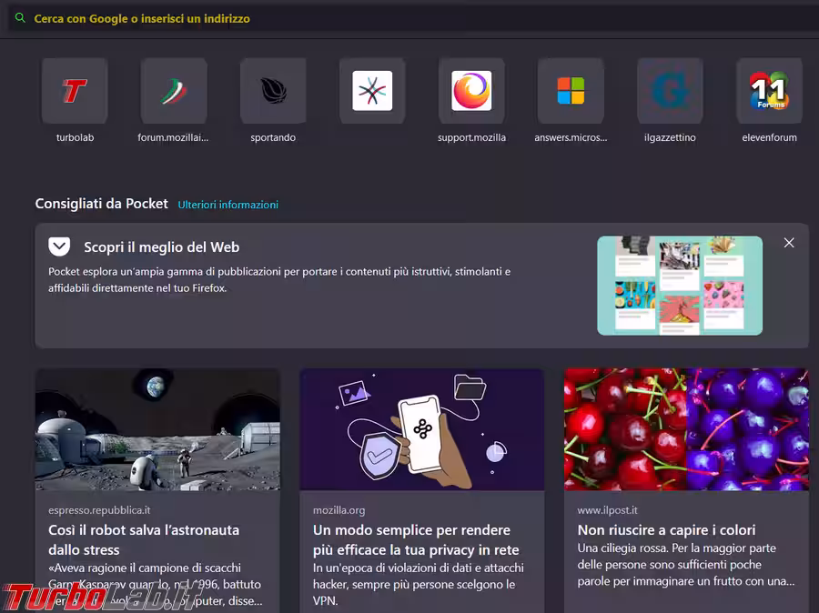Open the turbolab shortcut tile
The height and width of the screenshot is (613, 819).
point(75,91)
